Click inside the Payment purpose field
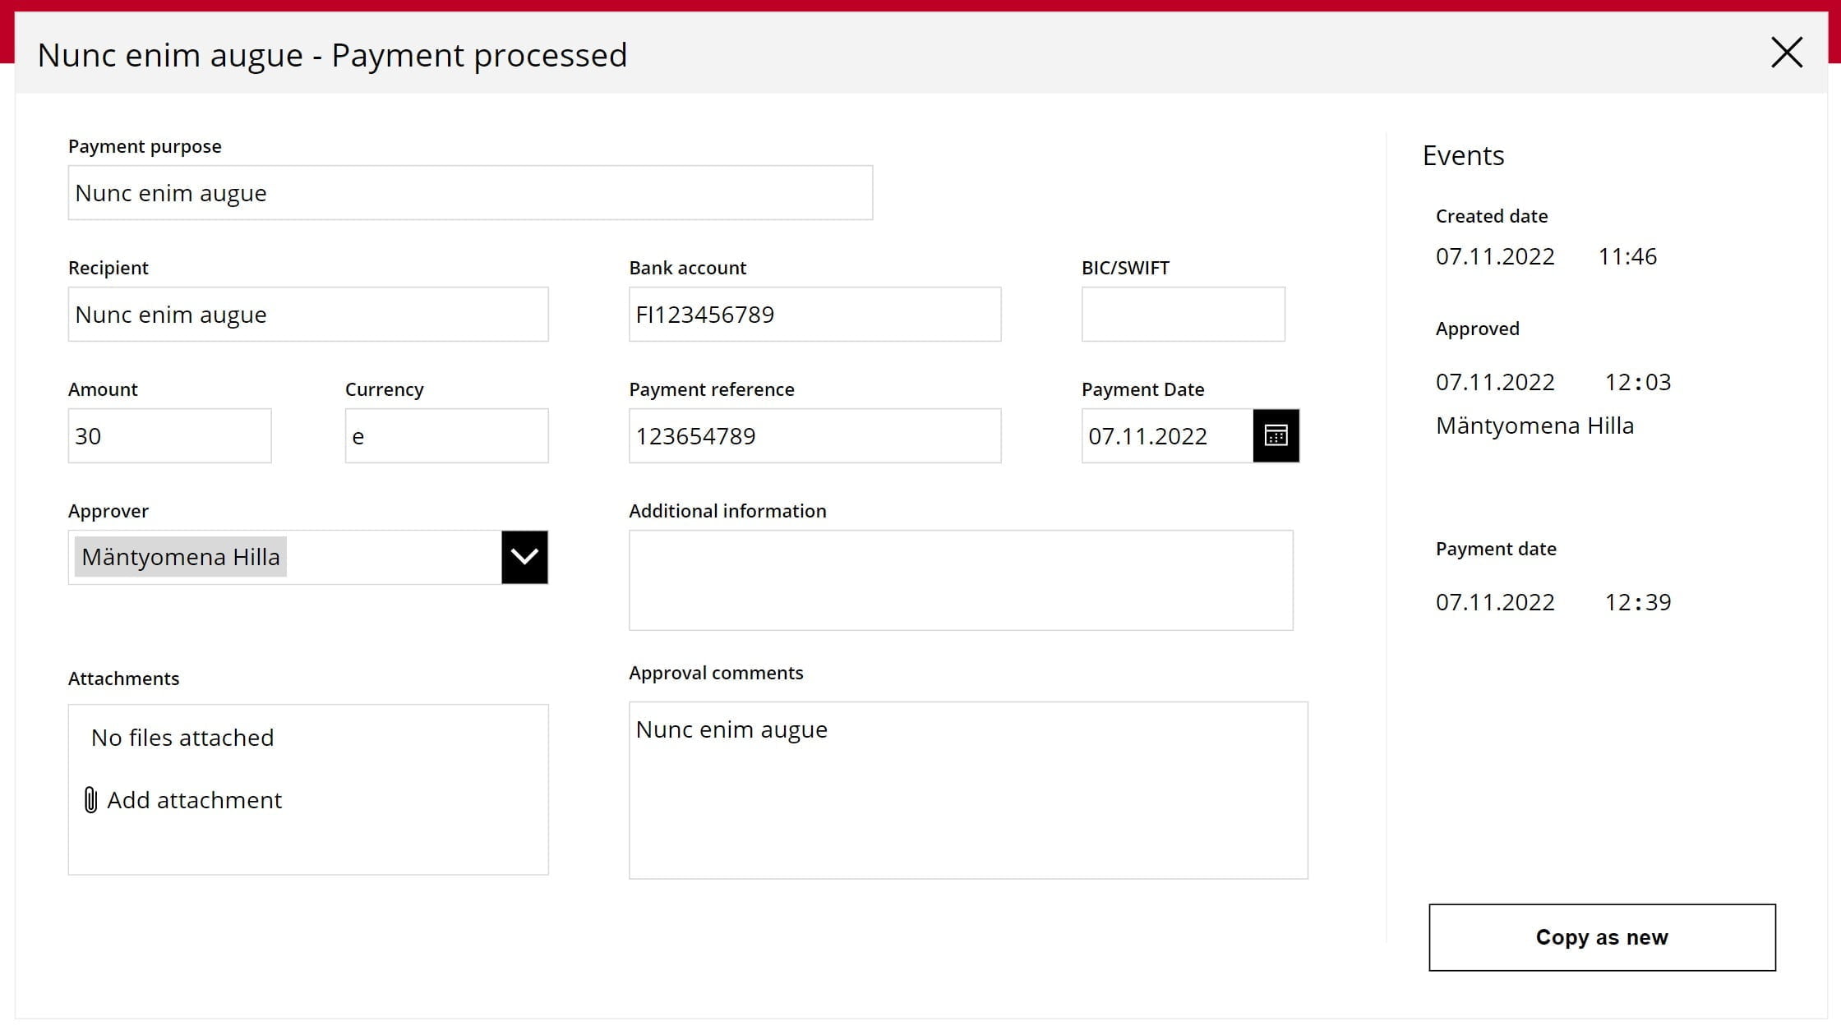Viewport: 1841px width, 1035px height. 468,192
